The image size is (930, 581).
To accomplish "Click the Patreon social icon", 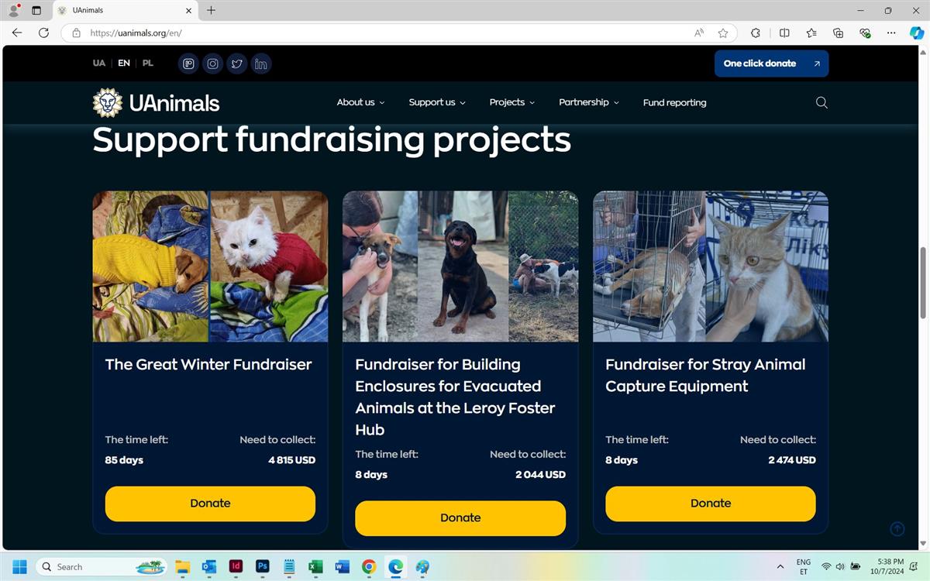I will pos(188,64).
